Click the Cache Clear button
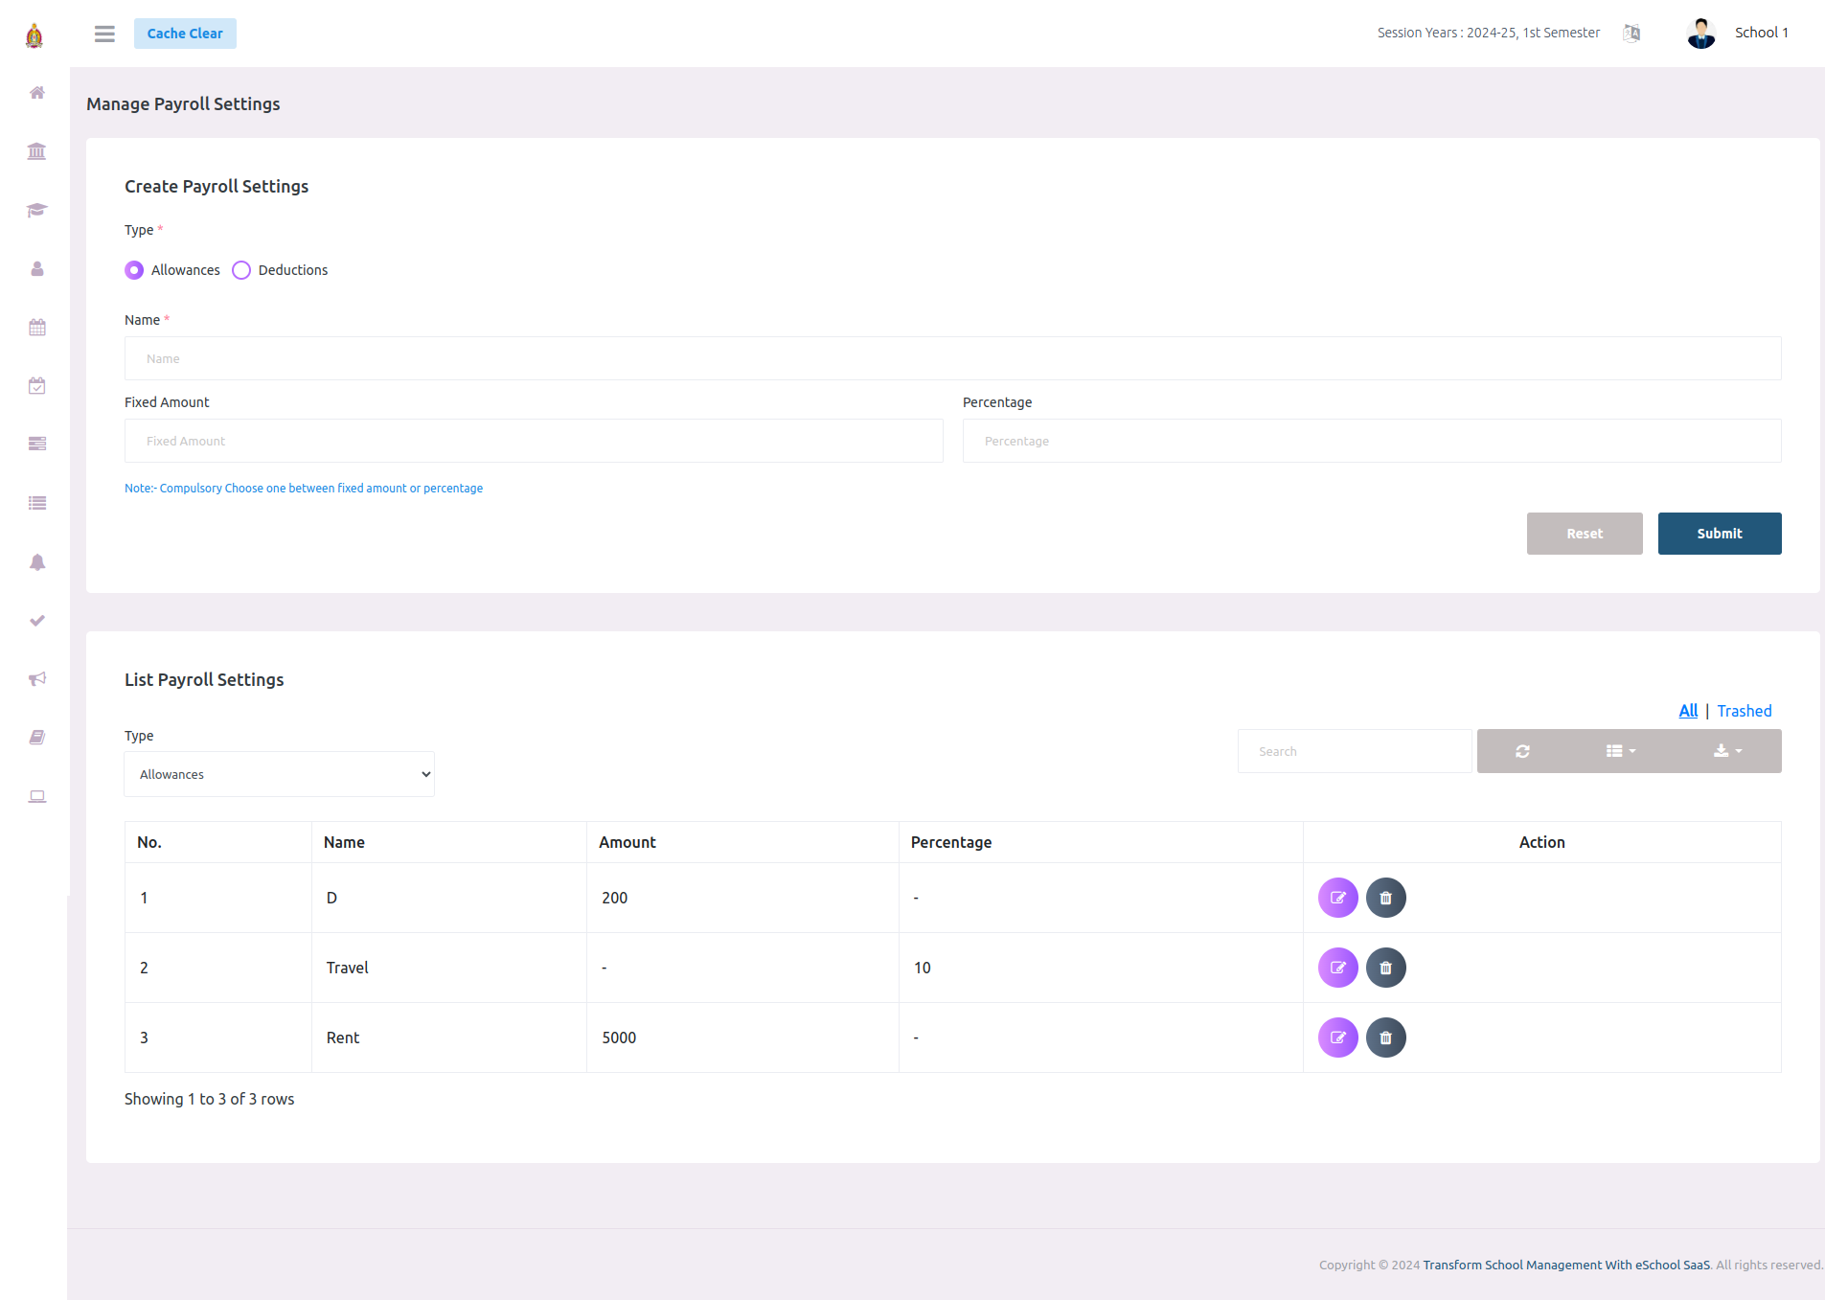The height and width of the screenshot is (1300, 1825). click(185, 34)
